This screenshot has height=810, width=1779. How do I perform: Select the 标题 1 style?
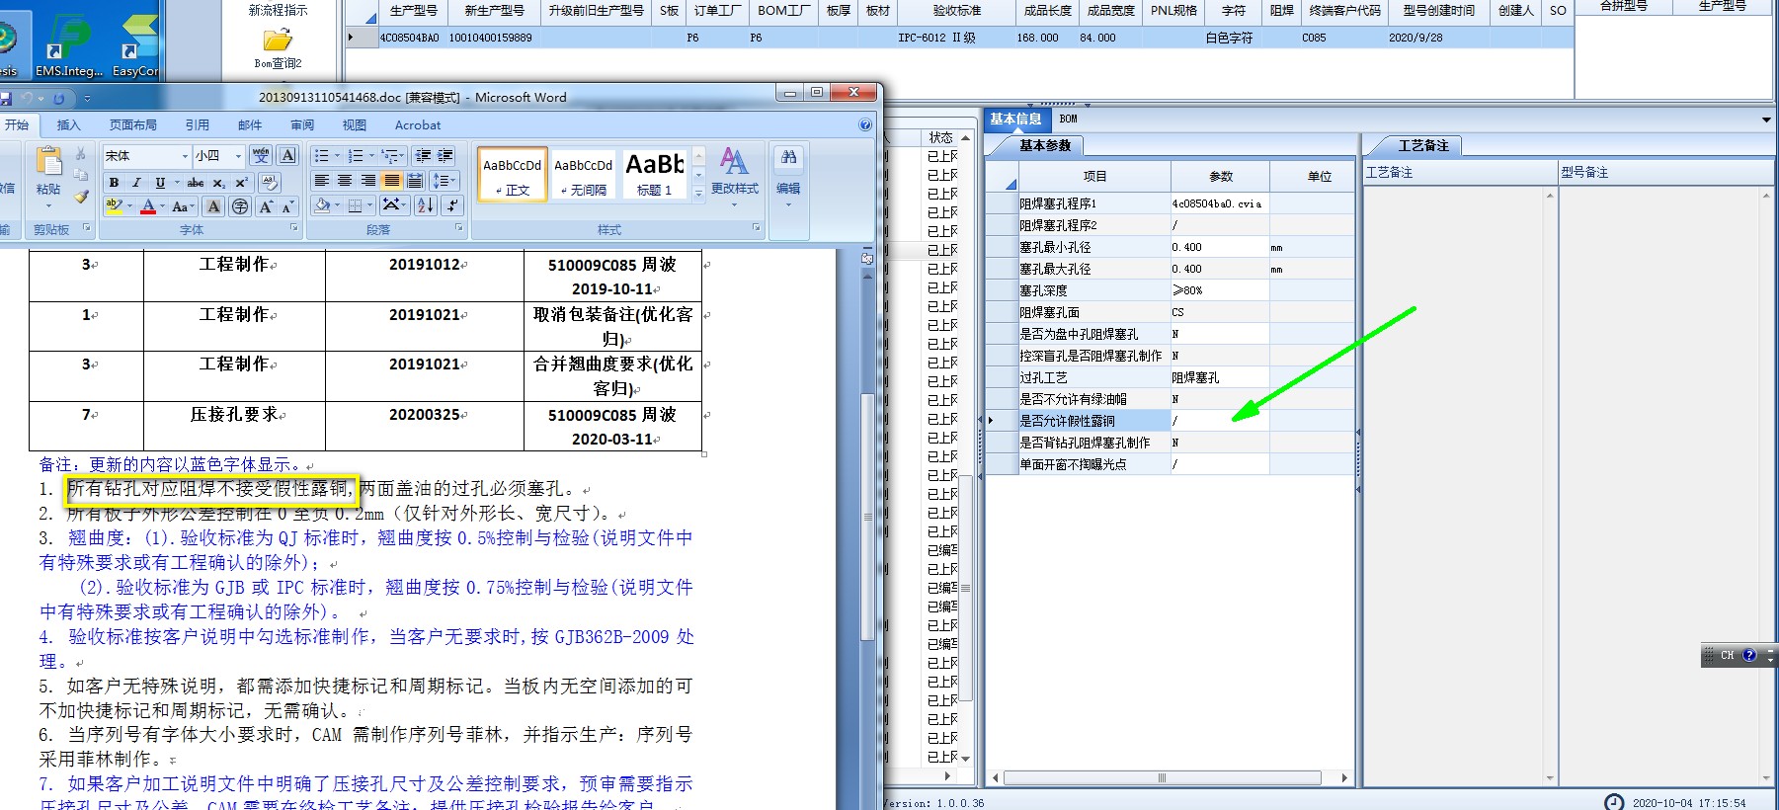(654, 176)
